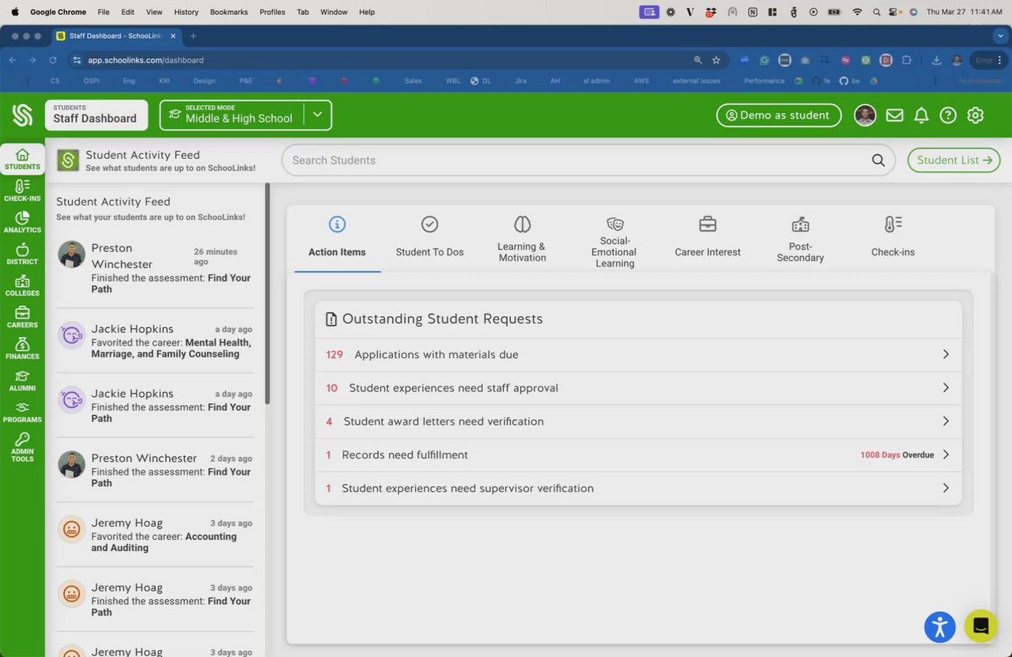This screenshot has height=657, width=1012.
Task: Open the Programs sidebar section
Action: pyautogui.click(x=22, y=412)
